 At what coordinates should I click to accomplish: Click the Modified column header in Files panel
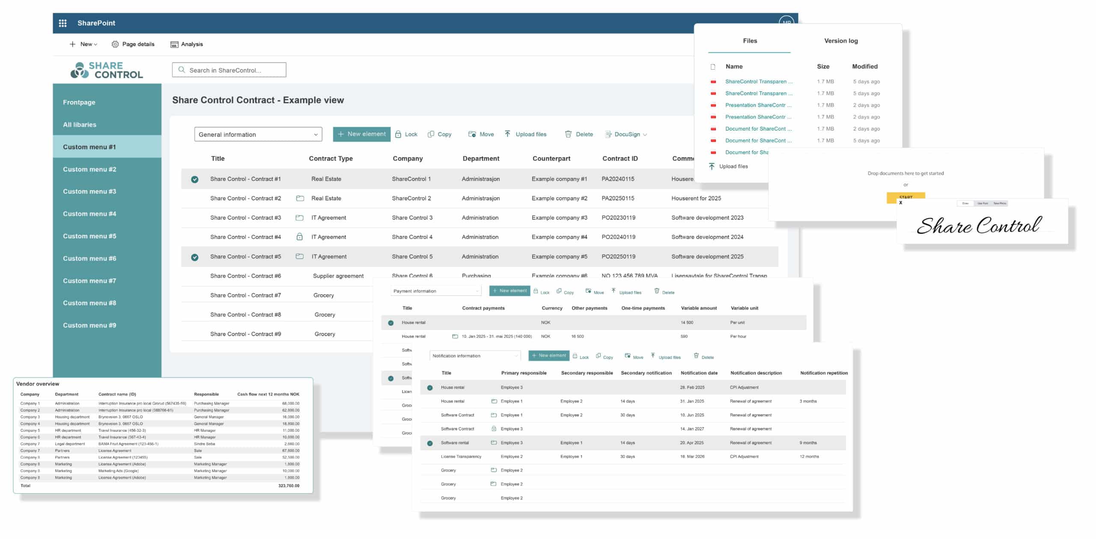pyautogui.click(x=864, y=66)
